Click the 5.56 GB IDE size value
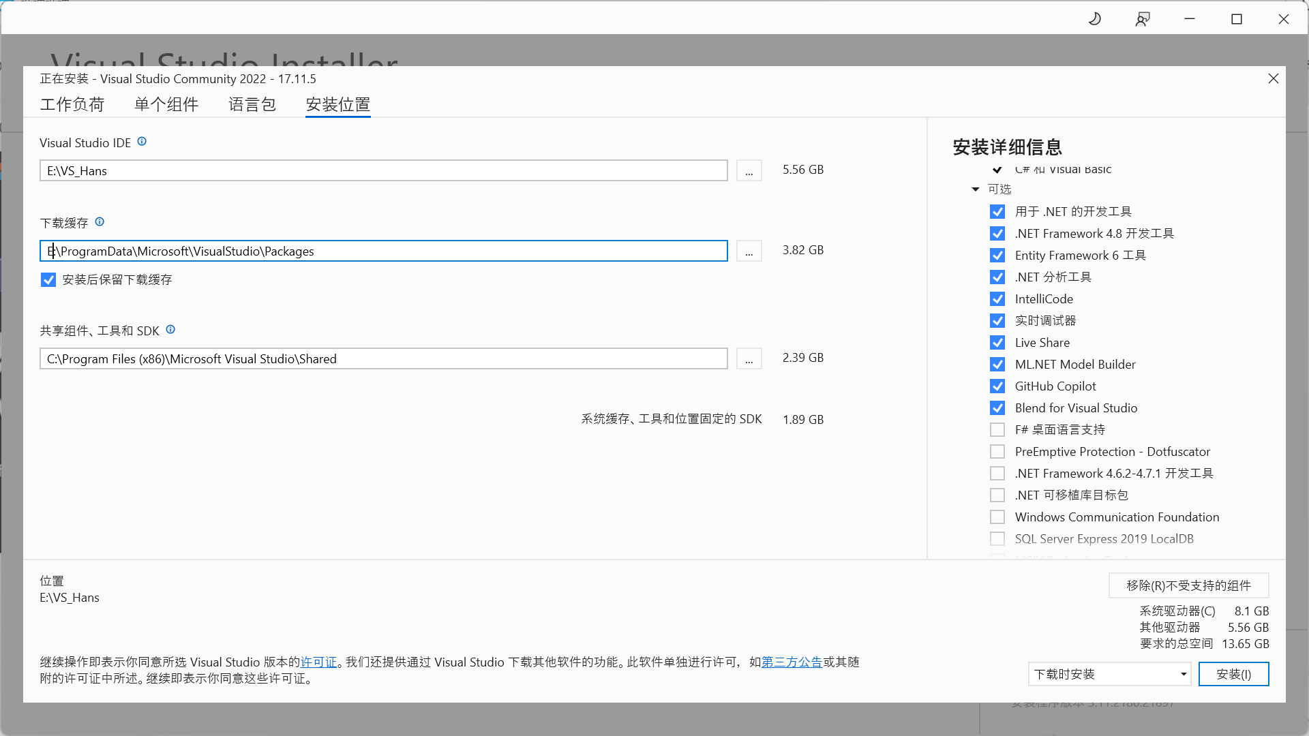Image resolution: width=1309 pixels, height=736 pixels. point(803,170)
